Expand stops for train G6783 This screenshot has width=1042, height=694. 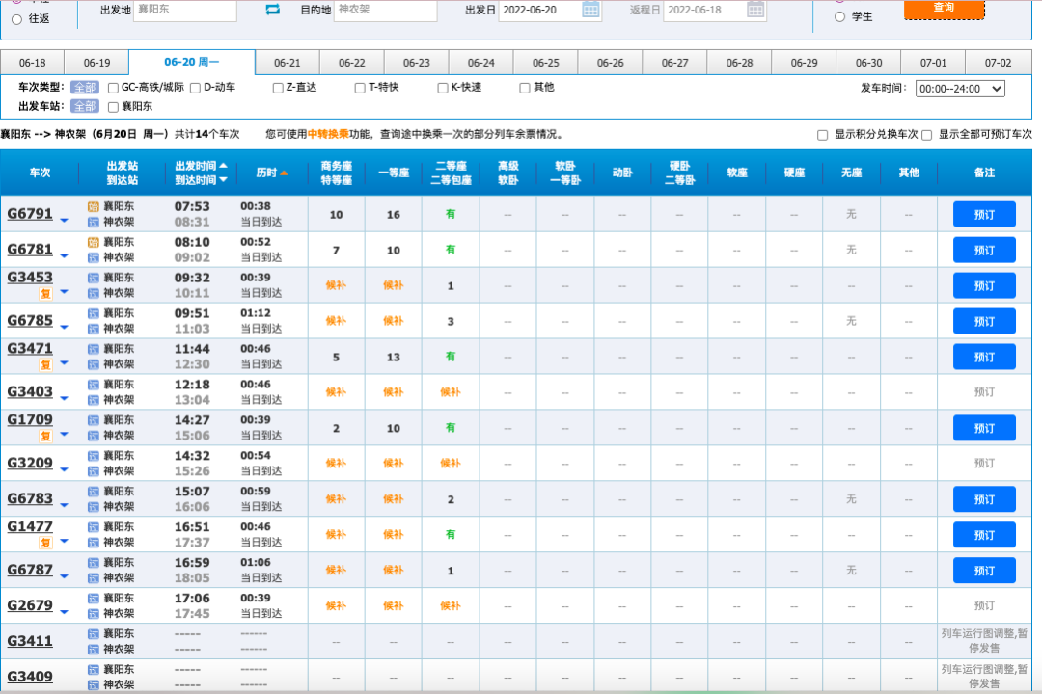pyautogui.click(x=65, y=505)
